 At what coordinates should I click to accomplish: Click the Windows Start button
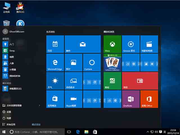point(4,132)
